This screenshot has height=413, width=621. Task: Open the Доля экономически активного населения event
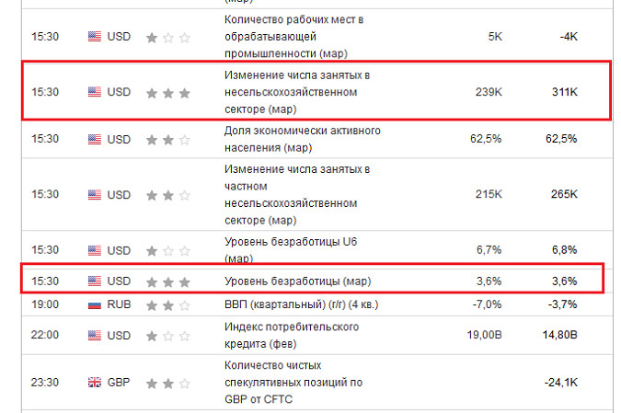302,139
